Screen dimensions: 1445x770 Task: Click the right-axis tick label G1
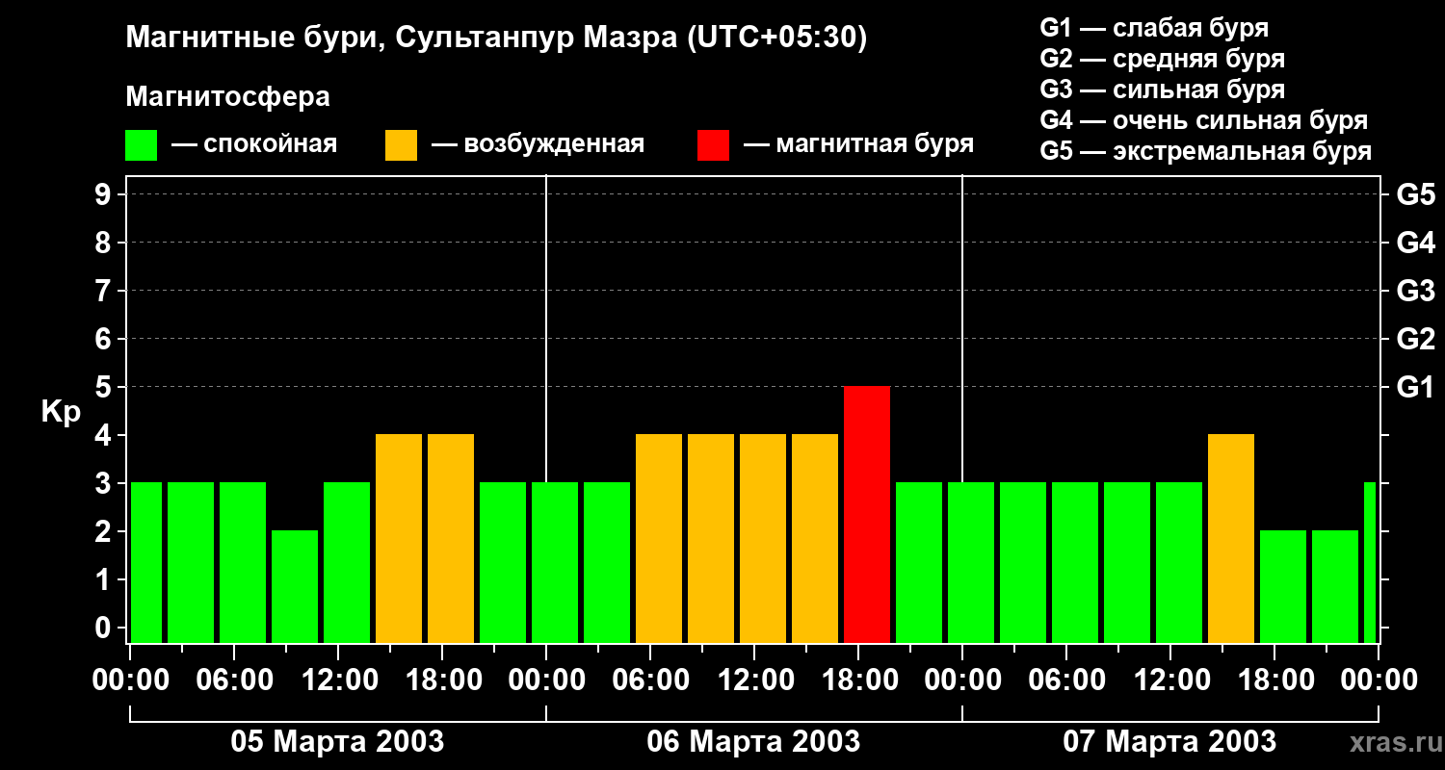(1415, 387)
